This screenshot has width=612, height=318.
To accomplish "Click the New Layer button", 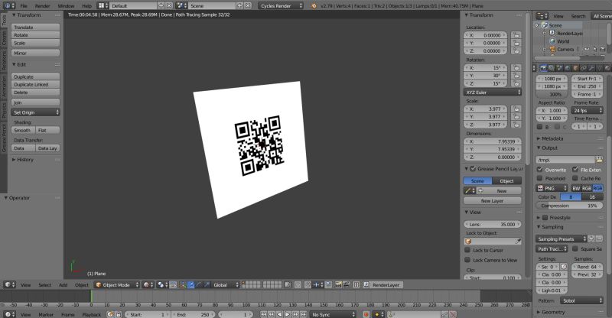I will [x=493, y=201].
